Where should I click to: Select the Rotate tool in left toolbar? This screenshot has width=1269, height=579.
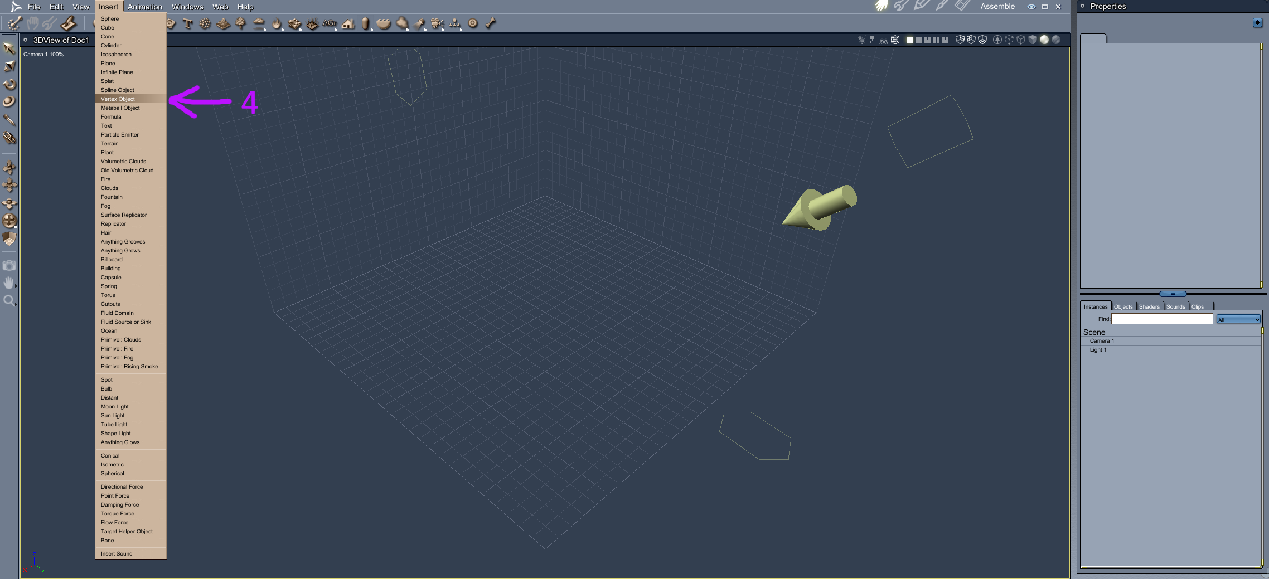click(9, 84)
